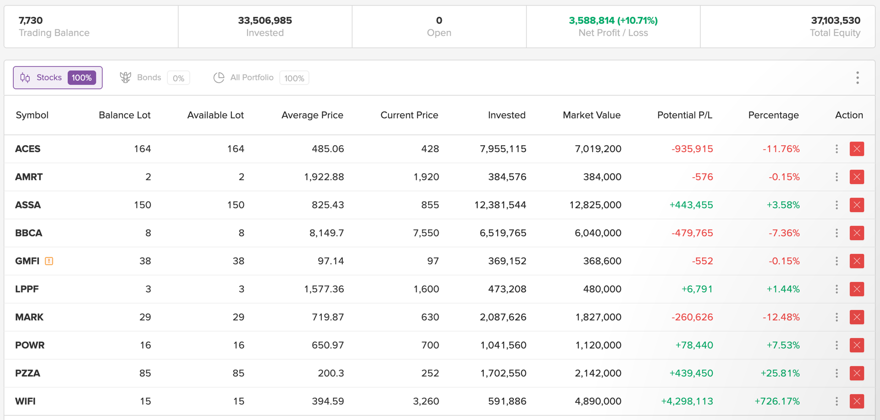Screen dimensions: 880x420
Task: Sort by the Symbol column header
Action: (x=32, y=115)
